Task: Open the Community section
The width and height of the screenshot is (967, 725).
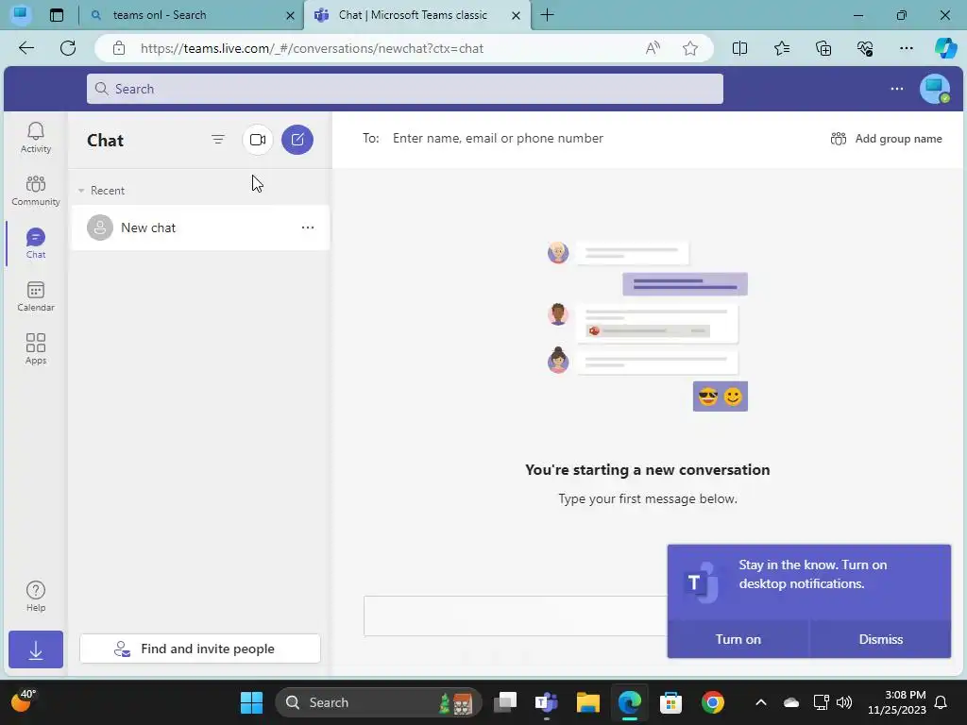Action: (x=36, y=190)
